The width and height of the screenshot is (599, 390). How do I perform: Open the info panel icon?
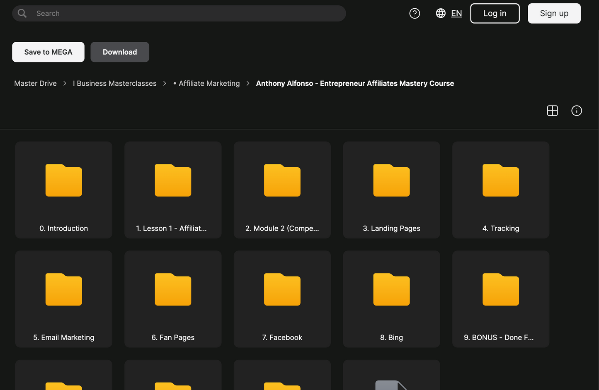tap(577, 111)
